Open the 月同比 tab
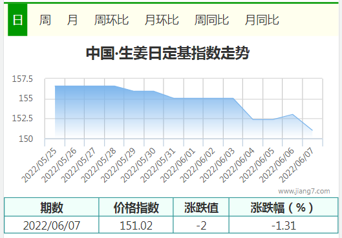This screenshot has height=238, width=342. pos(262,20)
